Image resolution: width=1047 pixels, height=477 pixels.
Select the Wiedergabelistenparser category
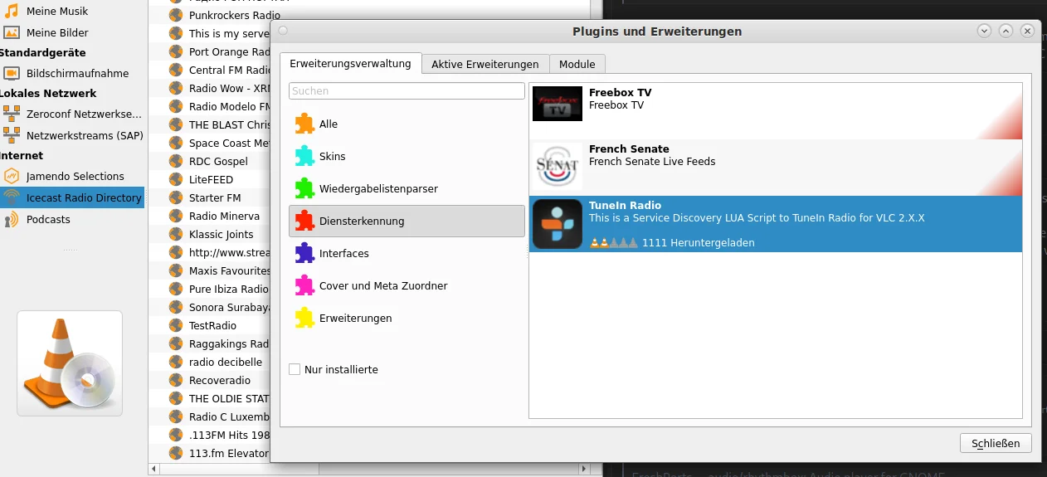pos(407,188)
